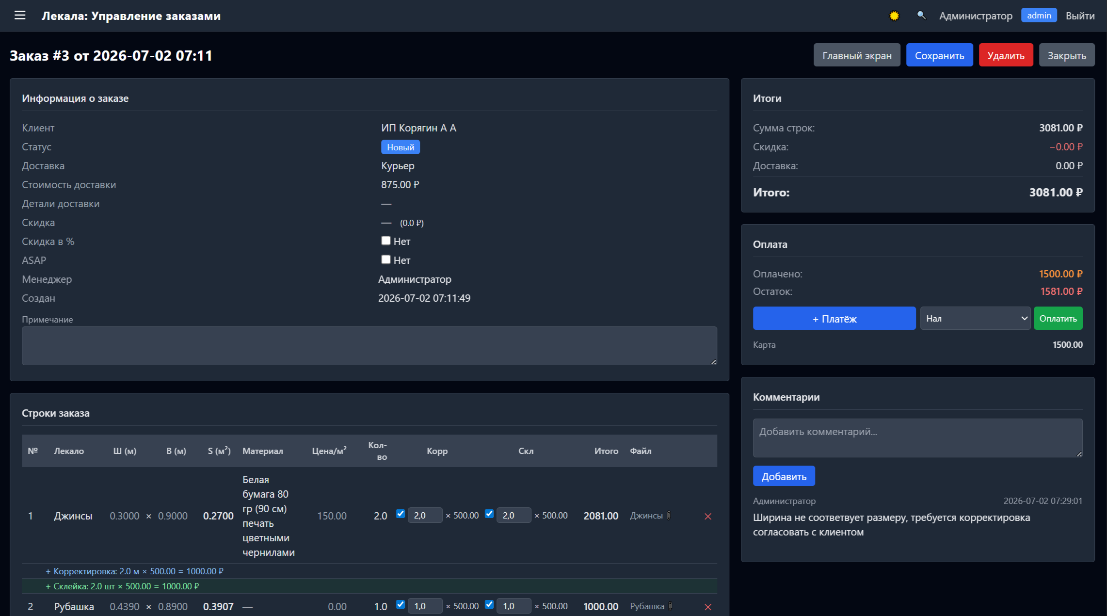Screen dimensions: 1107x616
Task: Click the green Оплатить button
Action: click(1058, 319)
